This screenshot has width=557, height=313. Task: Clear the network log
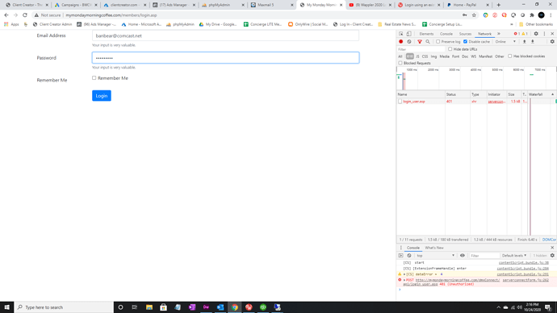pos(409,41)
